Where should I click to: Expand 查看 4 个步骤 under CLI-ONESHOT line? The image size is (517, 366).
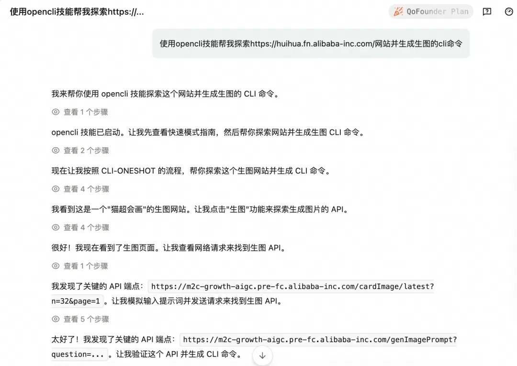tap(80, 189)
